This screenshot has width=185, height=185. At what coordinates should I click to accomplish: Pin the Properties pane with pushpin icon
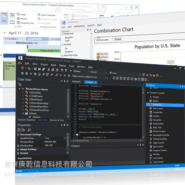point(64,125)
